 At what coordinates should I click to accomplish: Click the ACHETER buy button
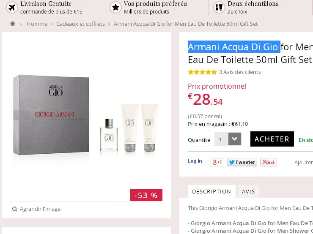(x=272, y=139)
